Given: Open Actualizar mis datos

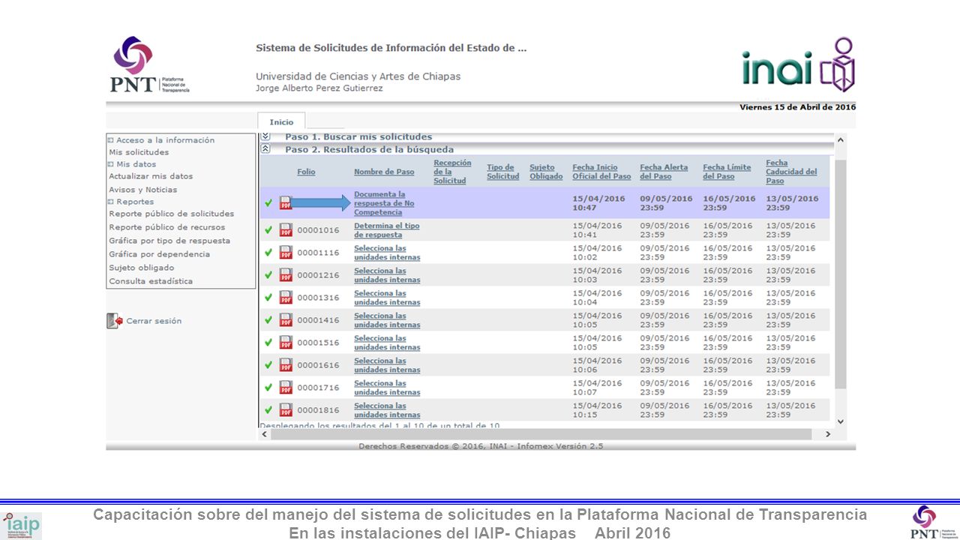Looking at the screenshot, I should pos(151,176).
